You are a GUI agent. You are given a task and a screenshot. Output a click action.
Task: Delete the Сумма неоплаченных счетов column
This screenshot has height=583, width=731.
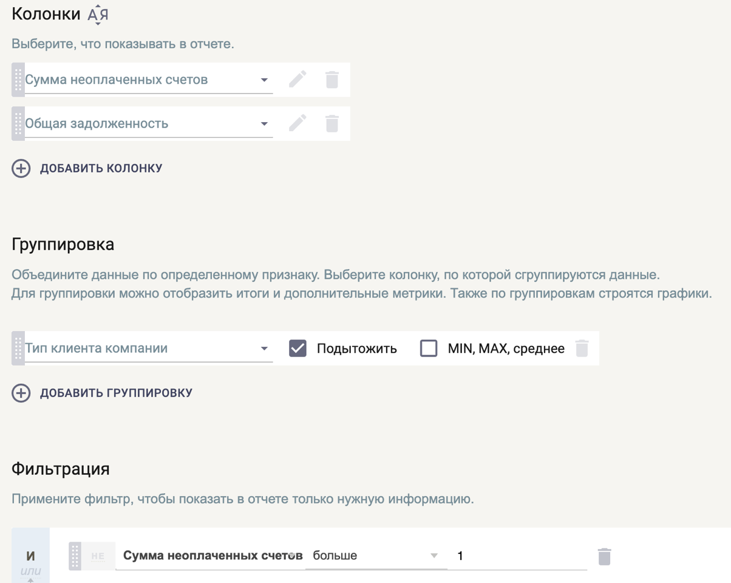click(x=331, y=80)
